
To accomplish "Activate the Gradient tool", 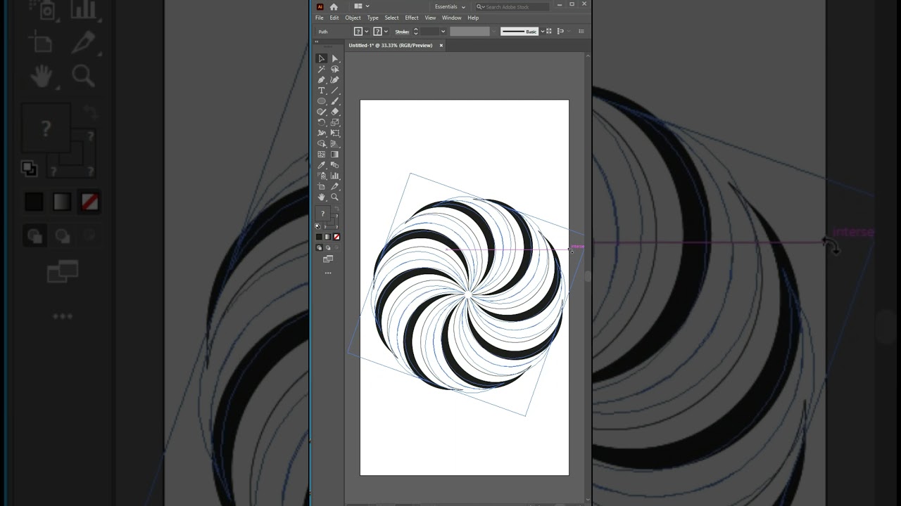I will click(335, 155).
